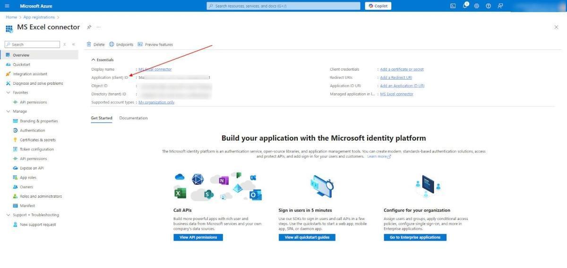Click Add a Redirect URI link
567x268 pixels.
pos(396,78)
